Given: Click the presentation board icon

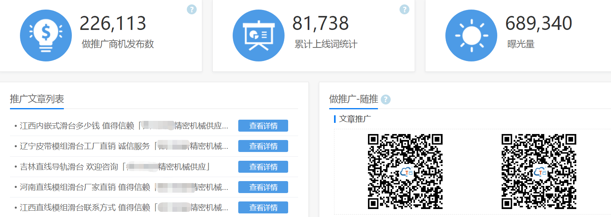Looking at the screenshot, I should (259, 36).
